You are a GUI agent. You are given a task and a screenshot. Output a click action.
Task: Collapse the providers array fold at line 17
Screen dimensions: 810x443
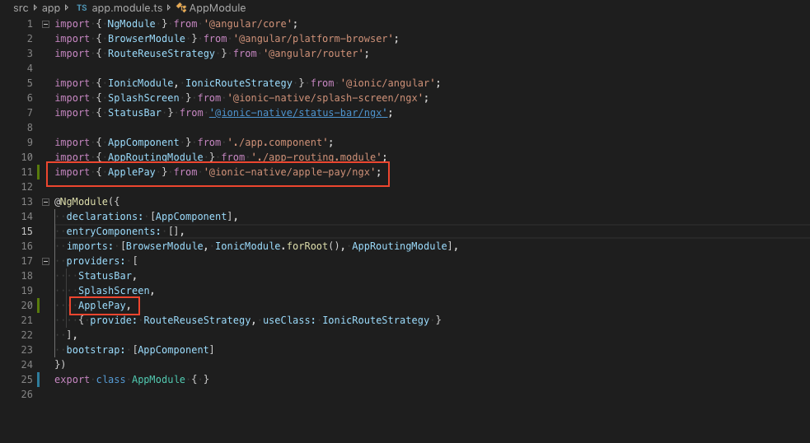point(45,261)
